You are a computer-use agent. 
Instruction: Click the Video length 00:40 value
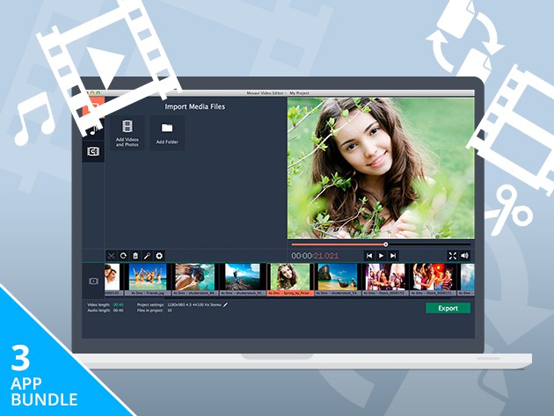119,304
